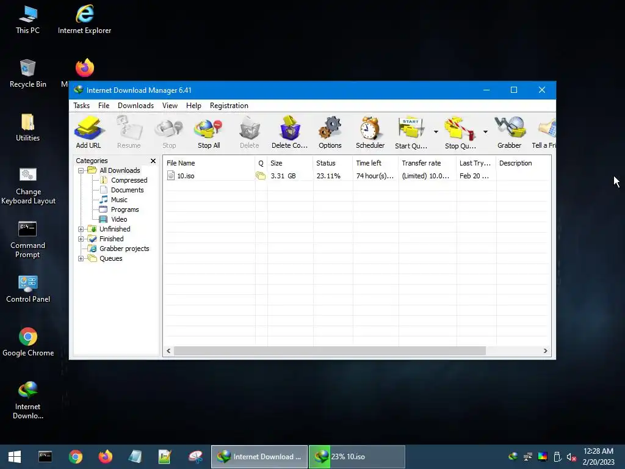Expand the Unfinished category node

81,230
